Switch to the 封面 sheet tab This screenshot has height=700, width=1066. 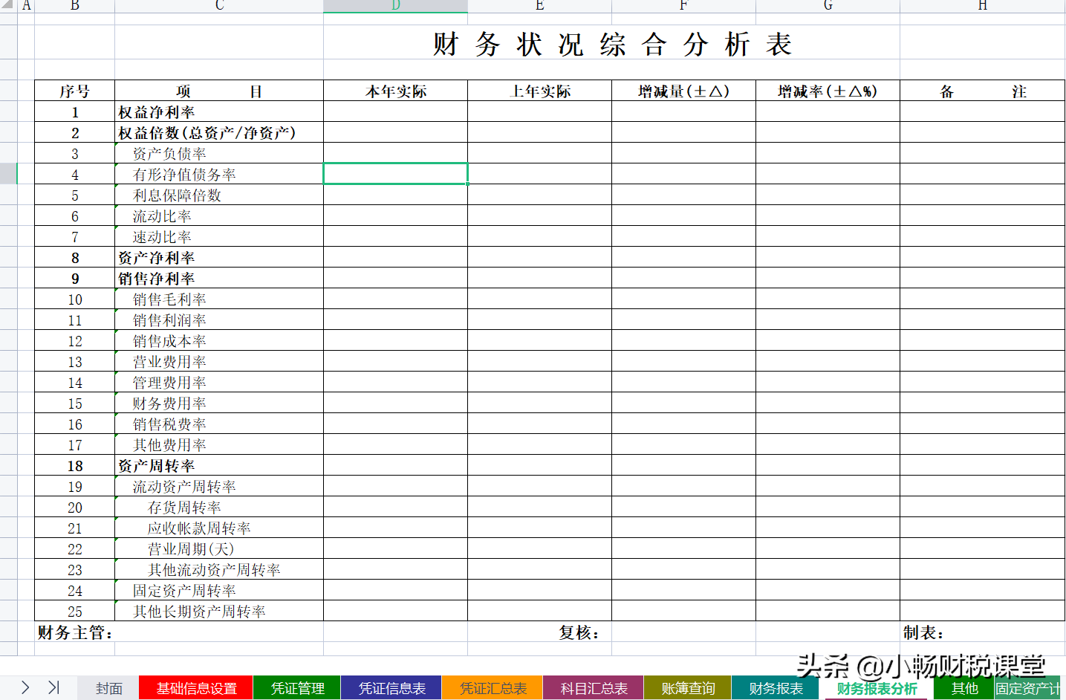pyautogui.click(x=108, y=689)
